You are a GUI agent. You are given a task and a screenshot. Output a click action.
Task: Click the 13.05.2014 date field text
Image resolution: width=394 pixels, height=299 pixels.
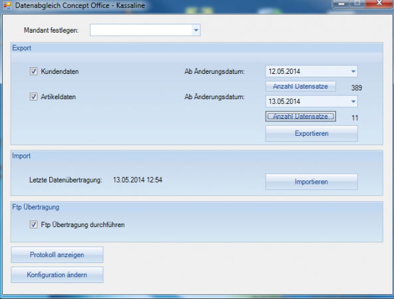(284, 101)
